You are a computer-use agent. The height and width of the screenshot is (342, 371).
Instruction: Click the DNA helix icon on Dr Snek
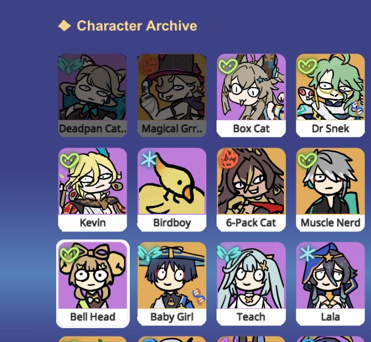click(357, 108)
